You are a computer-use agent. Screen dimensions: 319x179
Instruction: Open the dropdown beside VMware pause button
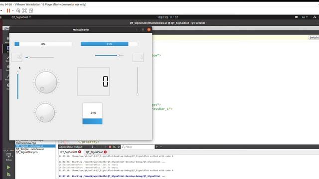click(13, 10)
